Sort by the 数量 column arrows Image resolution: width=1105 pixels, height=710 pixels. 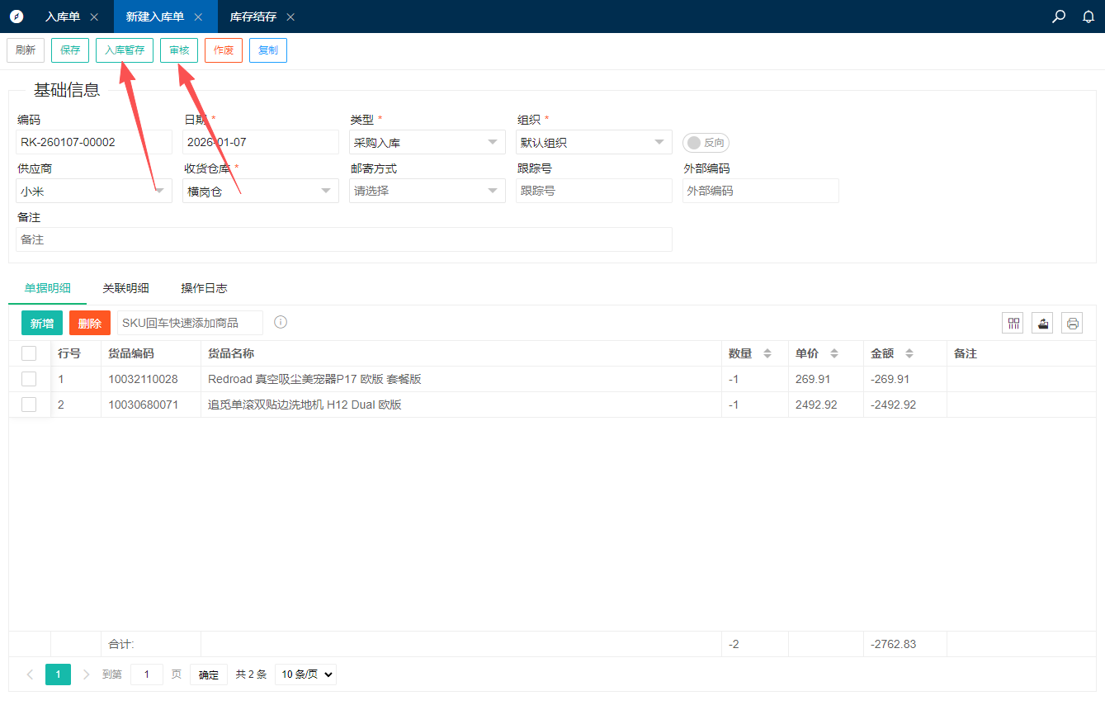[767, 353]
